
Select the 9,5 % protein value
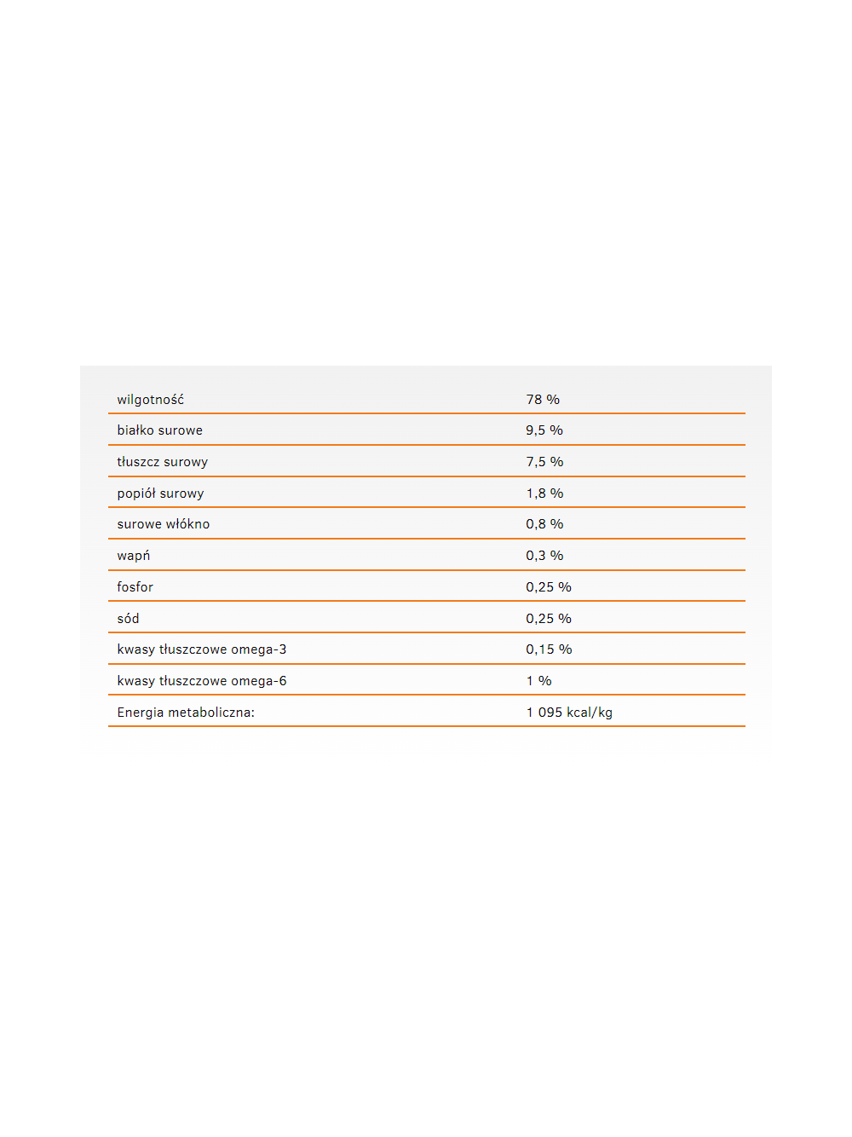coord(544,430)
